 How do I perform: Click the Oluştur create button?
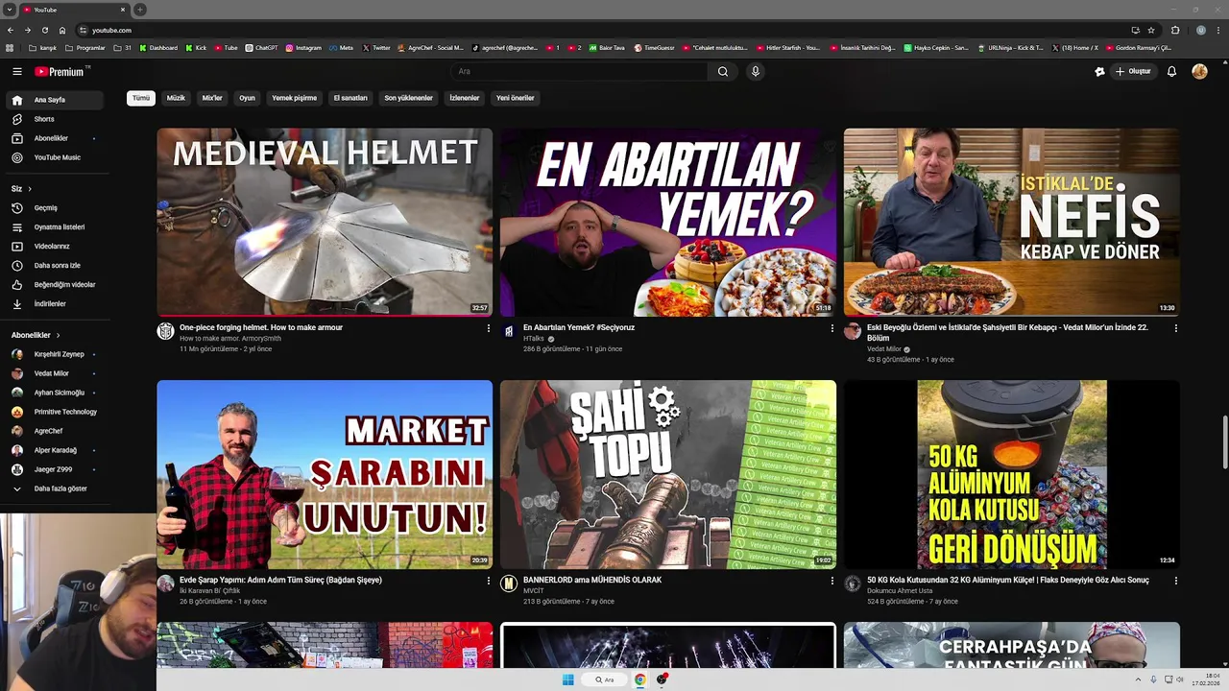(x=1133, y=71)
